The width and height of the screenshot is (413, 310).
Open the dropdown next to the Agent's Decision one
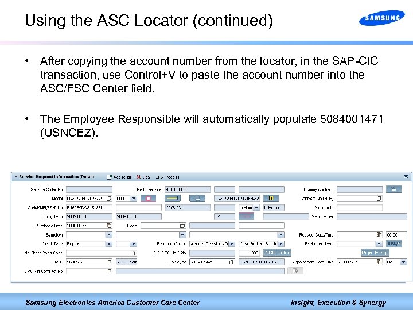tap(280, 244)
